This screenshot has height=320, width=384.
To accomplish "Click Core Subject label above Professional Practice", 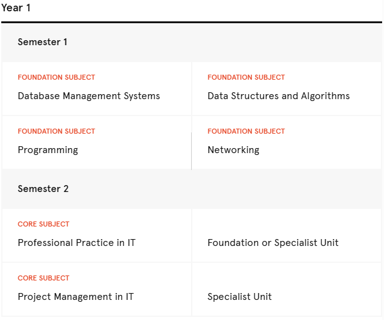I will [x=43, y=224].
